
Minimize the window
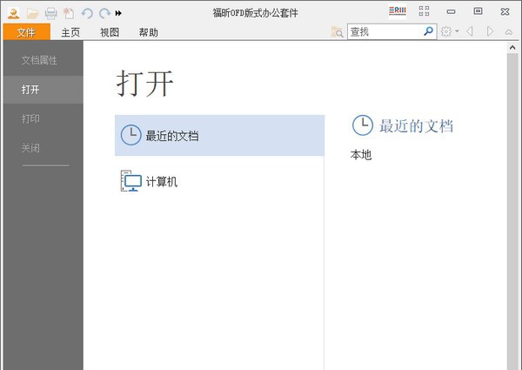(451, 12)
